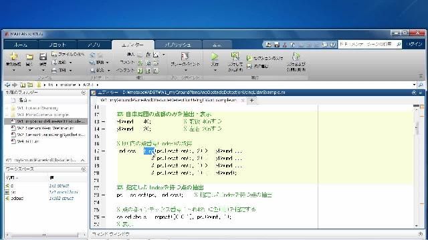The image size is (428, 240).
Task: Select the W4 .m file in folder list
Action: (25, 141)
